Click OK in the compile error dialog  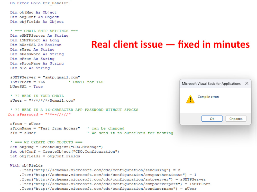[x=212, y=119]
